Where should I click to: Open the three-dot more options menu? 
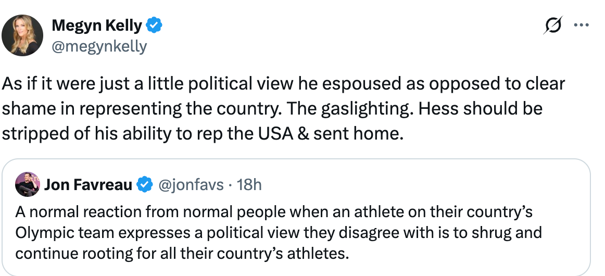point(581,26)
